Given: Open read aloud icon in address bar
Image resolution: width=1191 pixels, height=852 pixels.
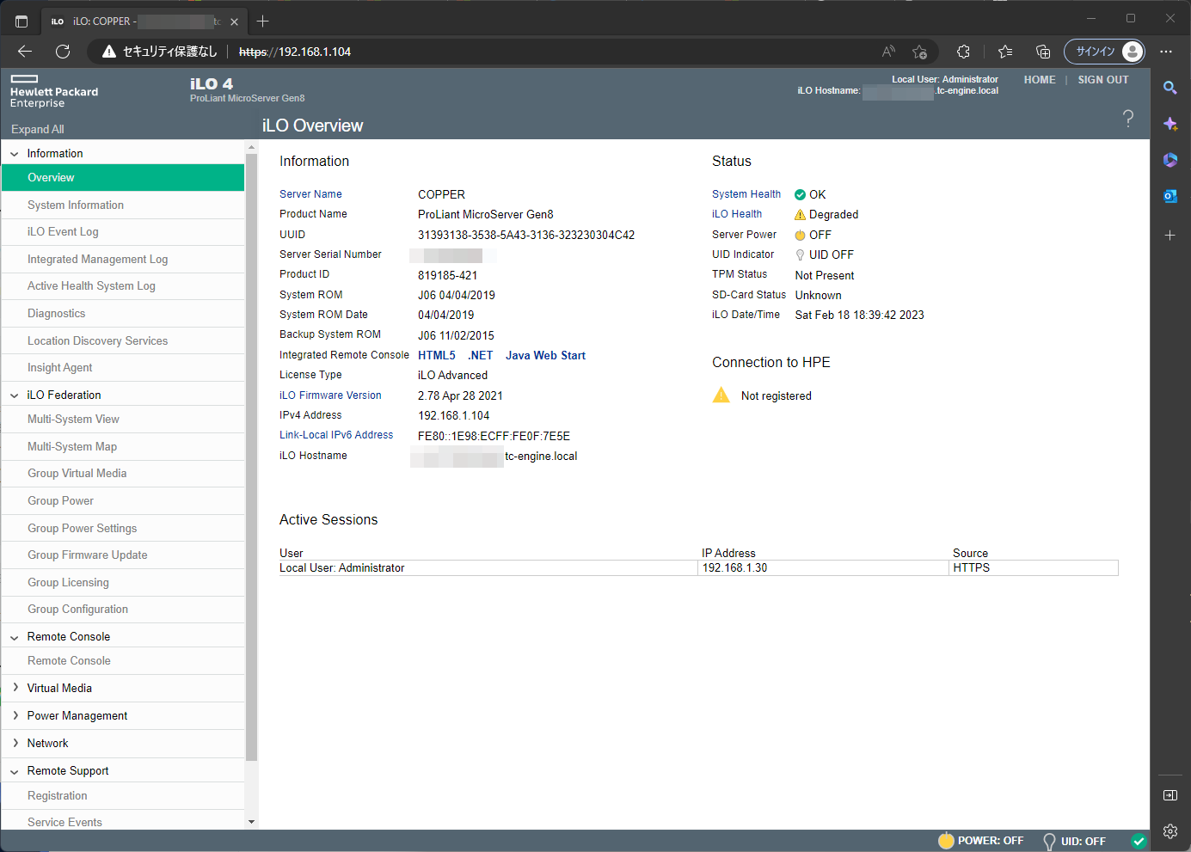Looking at the screenshot, I should 888,52.
